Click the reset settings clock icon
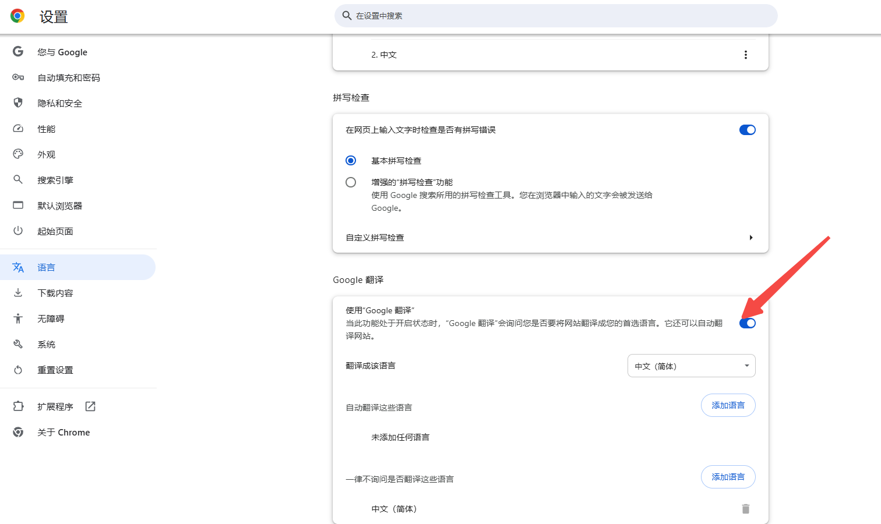Screen dimensions: 881x524 (x=18, y=370)
